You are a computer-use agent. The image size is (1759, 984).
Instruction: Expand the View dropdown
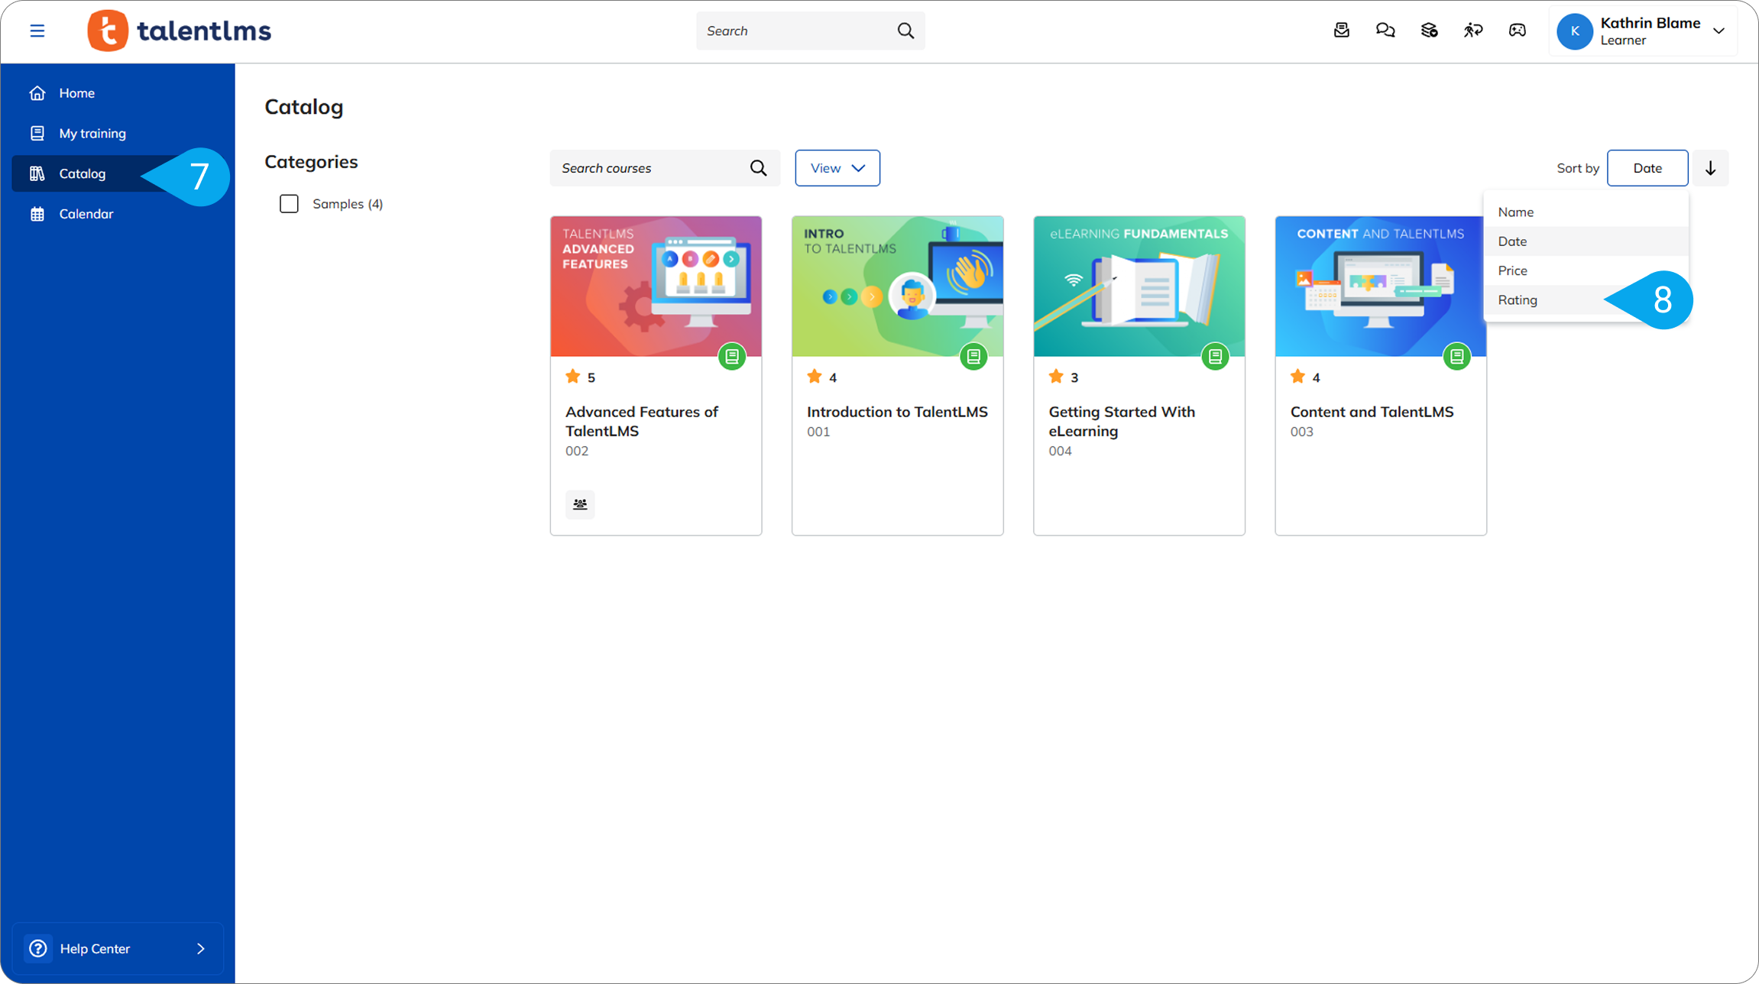click(x=837, y=168)
